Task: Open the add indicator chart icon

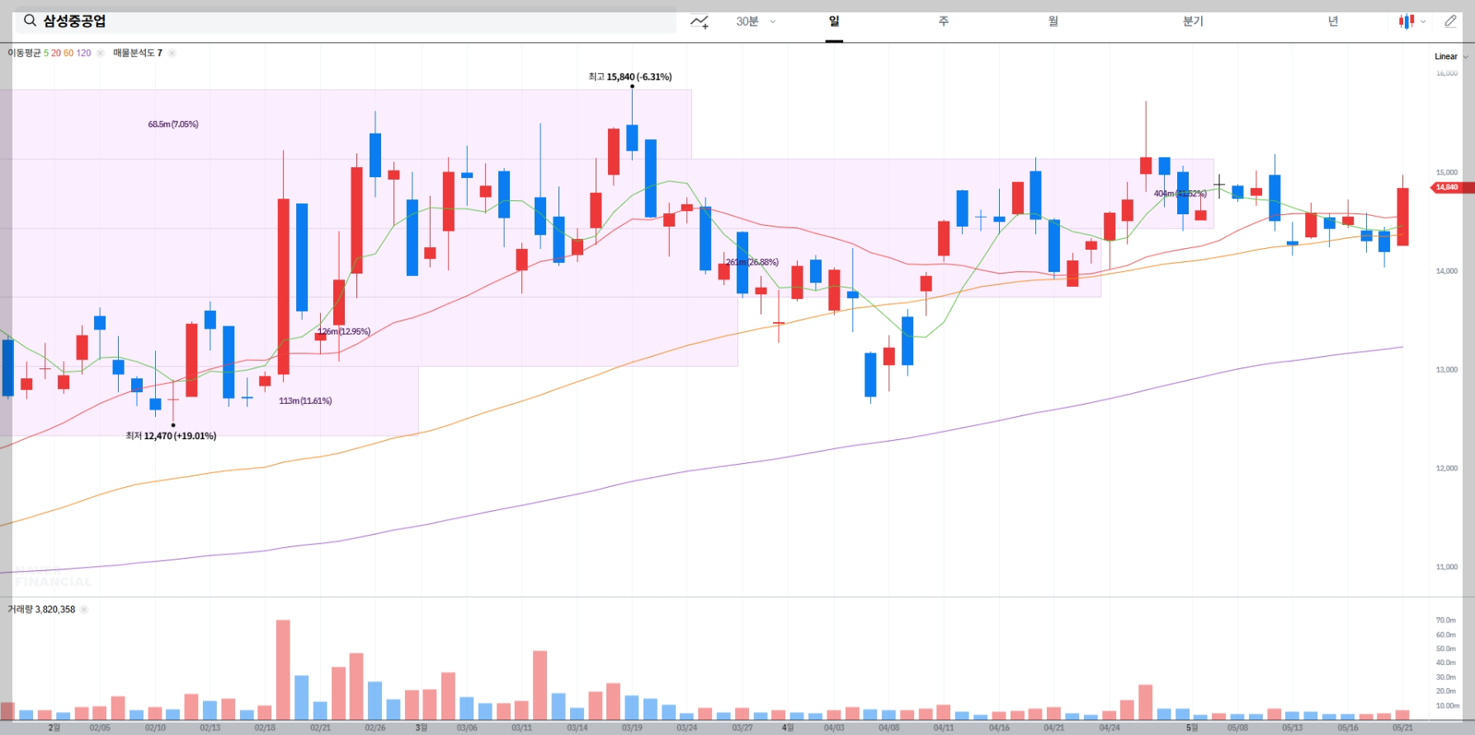Action: pyautogui.click(x=700, y=21)
